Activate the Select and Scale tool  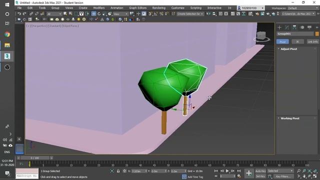tap(104, 13)
